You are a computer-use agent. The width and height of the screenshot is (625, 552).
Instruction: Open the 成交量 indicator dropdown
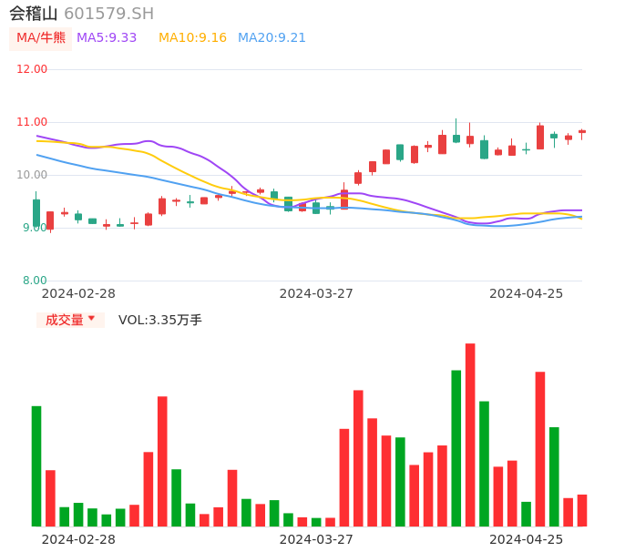[x=70, y=320]
